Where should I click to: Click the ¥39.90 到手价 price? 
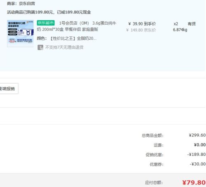[142, 24]
